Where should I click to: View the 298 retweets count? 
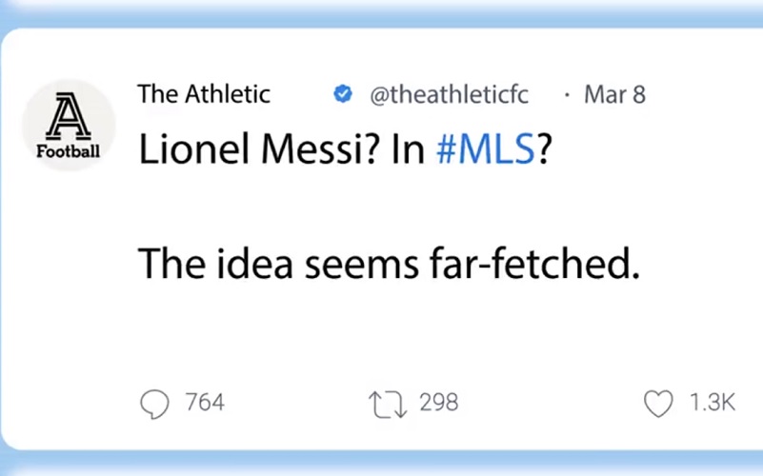click(x=439, y=404)
